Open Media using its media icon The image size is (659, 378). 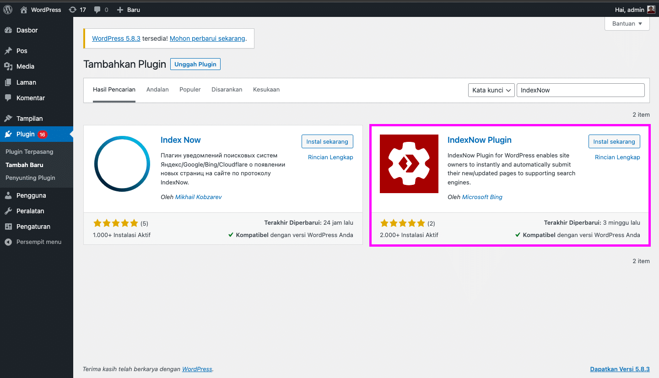tap(8, 66)
